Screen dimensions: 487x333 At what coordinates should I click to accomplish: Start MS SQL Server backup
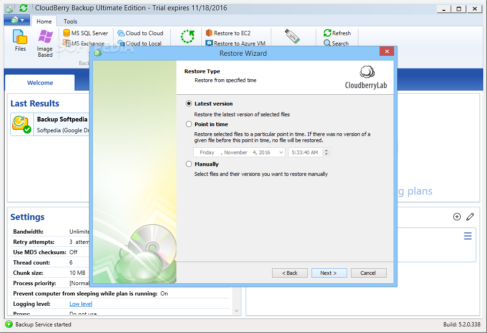(x=86, y=33)
